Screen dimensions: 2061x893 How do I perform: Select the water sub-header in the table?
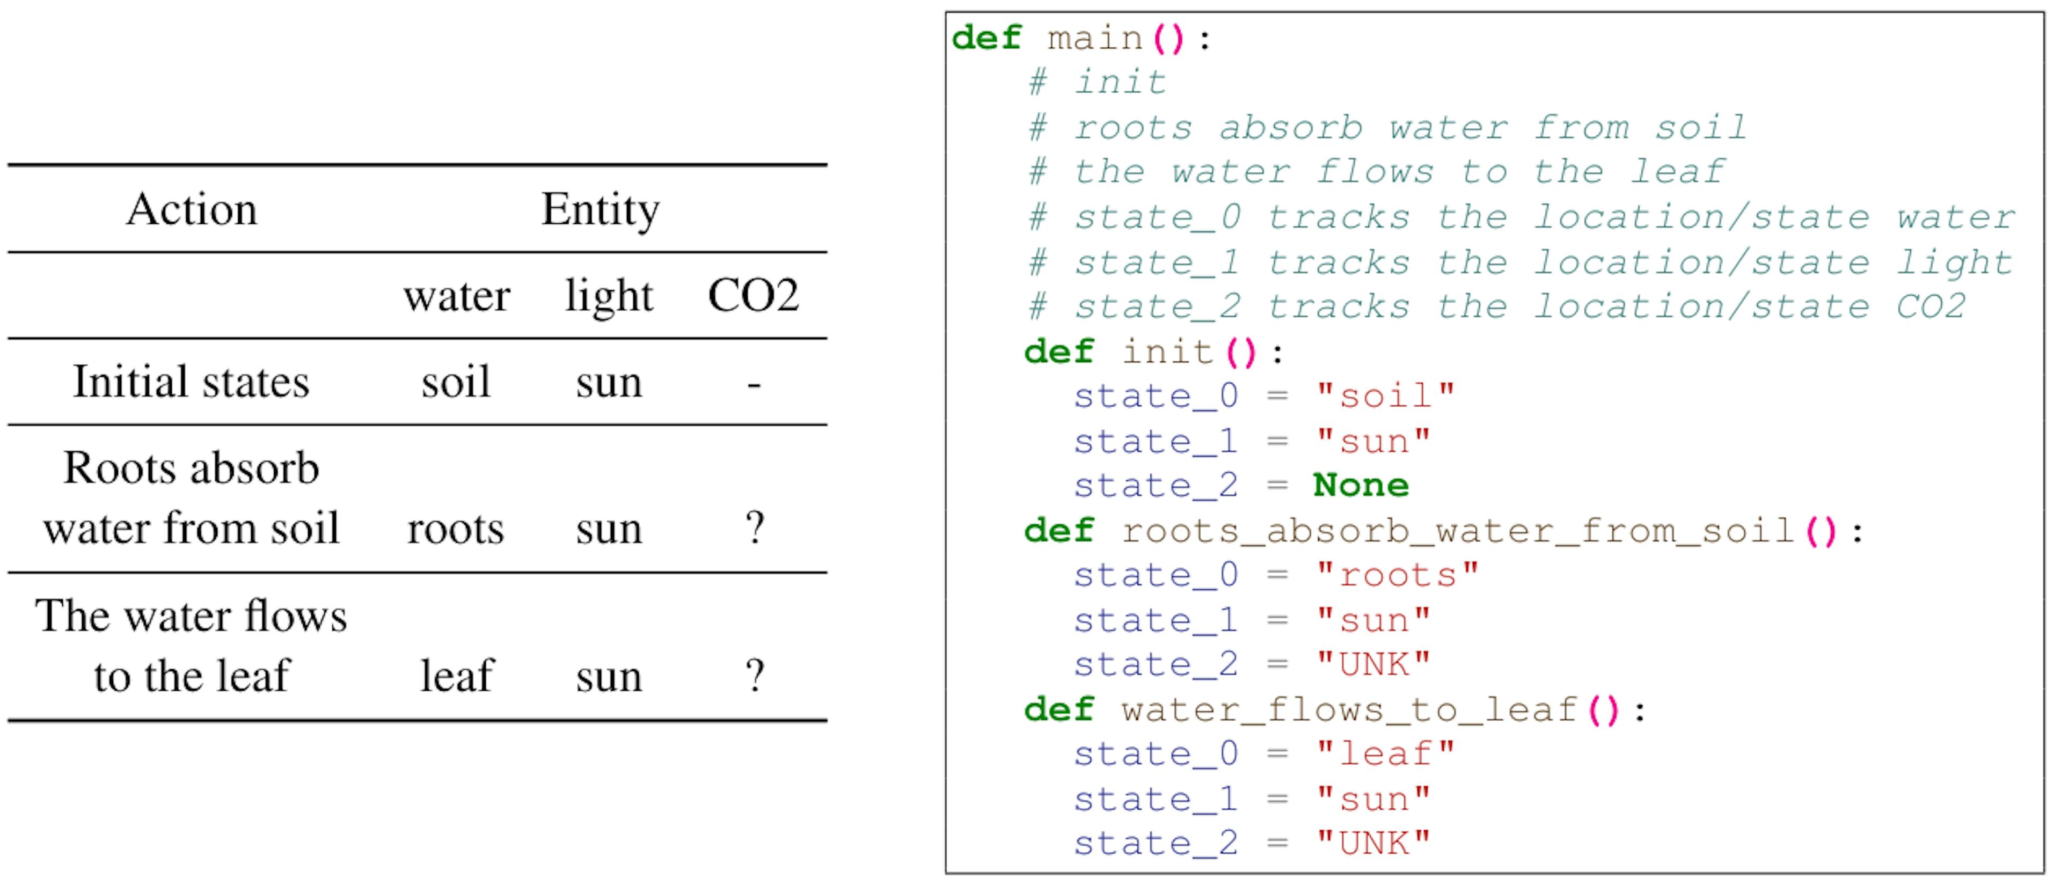coord(456,296)
